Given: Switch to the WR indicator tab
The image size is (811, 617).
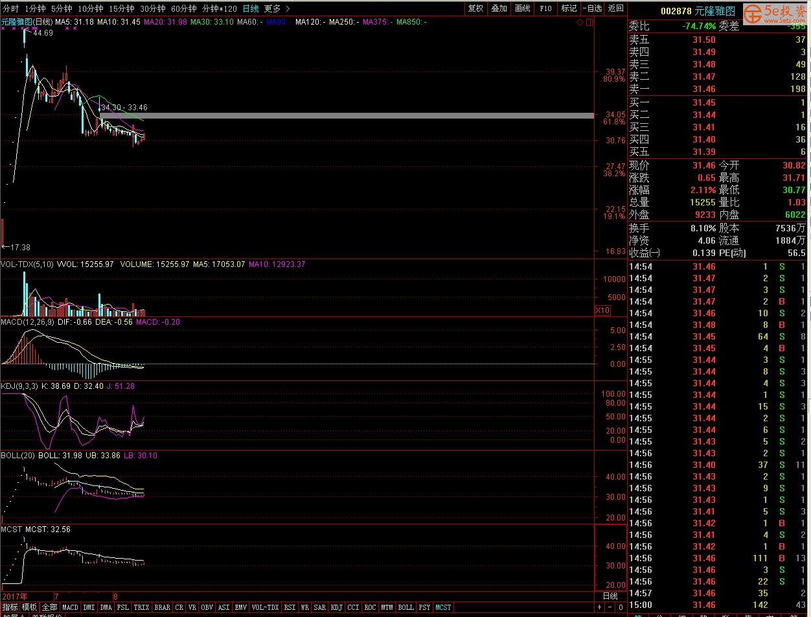Looking at the screenshot, I should 304,607.
